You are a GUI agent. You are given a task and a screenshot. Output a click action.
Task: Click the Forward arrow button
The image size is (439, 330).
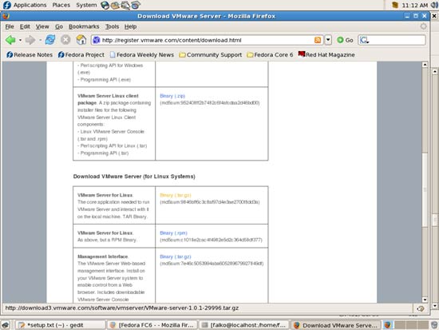pyautogui.click(x=30, y=40)
